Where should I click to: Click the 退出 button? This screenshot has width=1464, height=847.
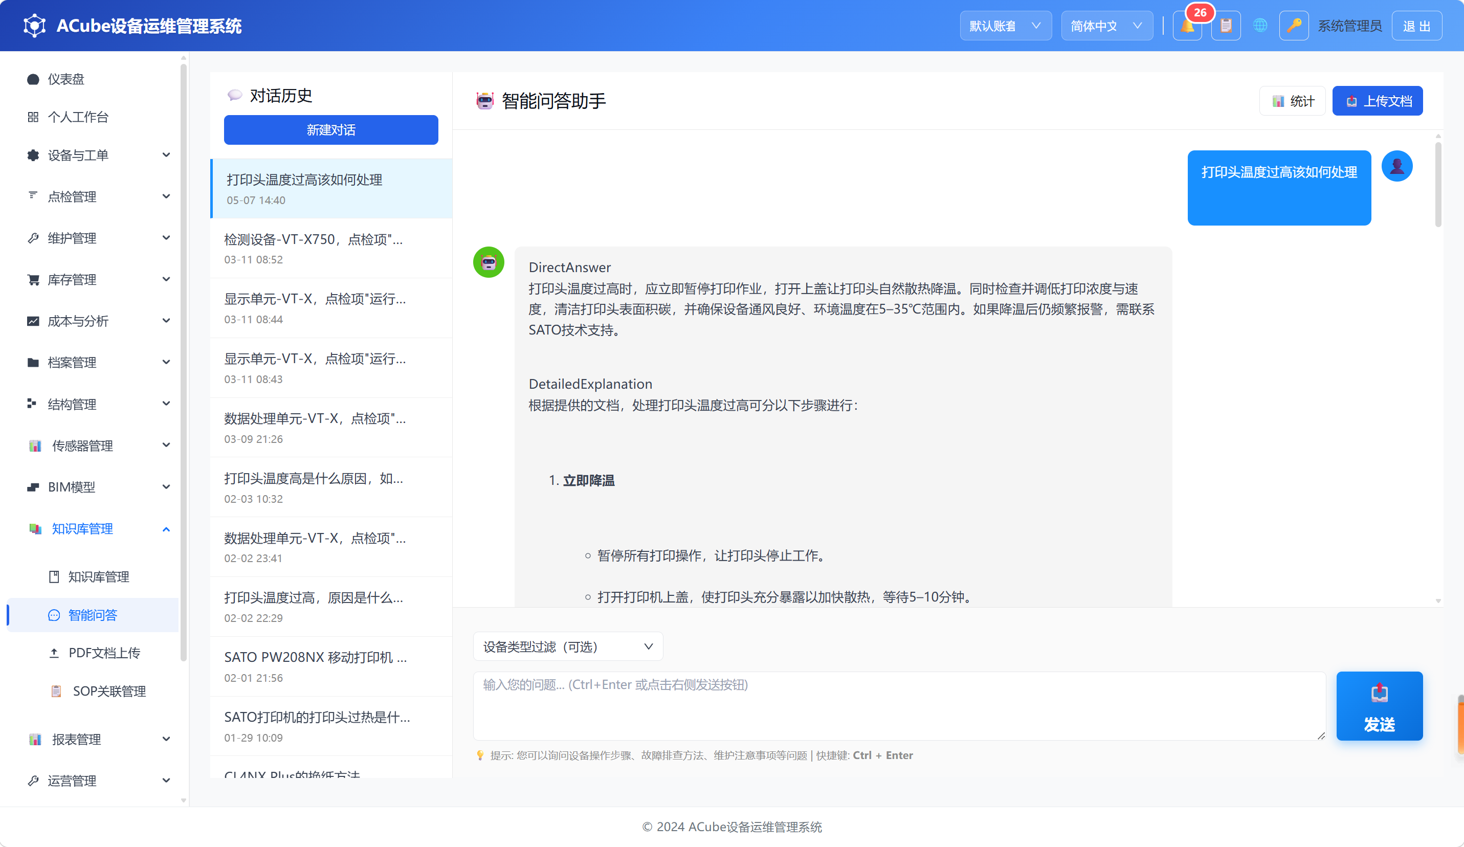coord(1416,26)
